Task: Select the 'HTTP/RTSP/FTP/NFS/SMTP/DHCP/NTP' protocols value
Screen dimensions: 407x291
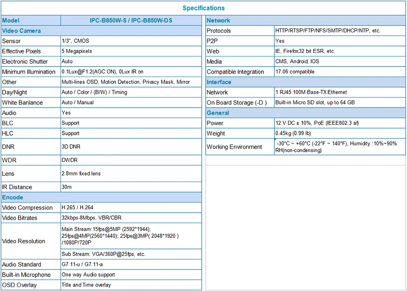Action: pyautogui.click(x=328, y=31)
